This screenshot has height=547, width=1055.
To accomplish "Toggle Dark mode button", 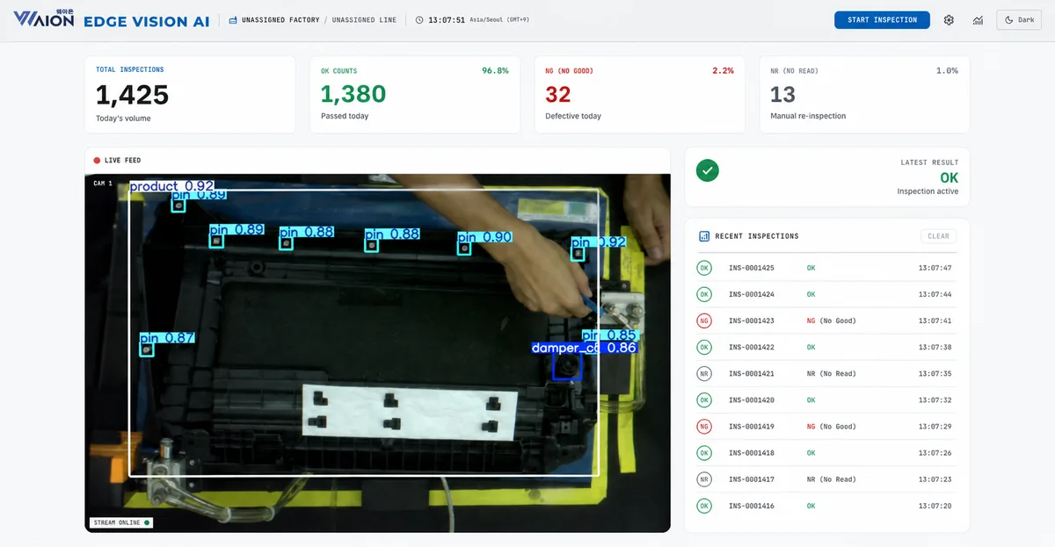I will pyautogui.click(x=1019, y=19).
